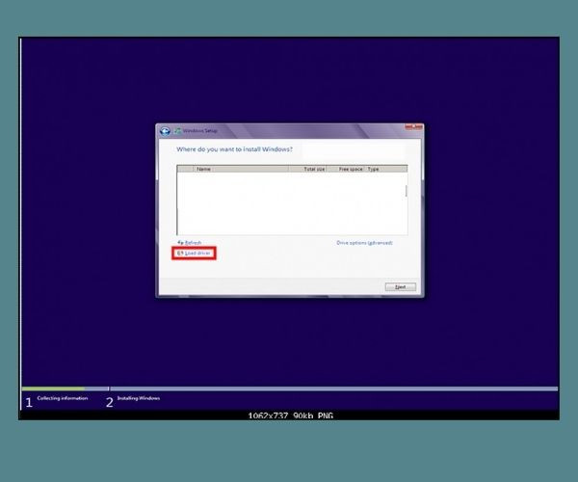Click the 'Windows Setup' title text
This screenshot has height=482, width=578.
click(200, 131)
